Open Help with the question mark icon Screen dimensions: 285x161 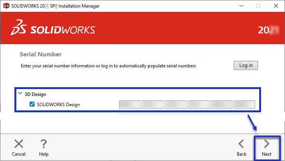coord(44,148)
